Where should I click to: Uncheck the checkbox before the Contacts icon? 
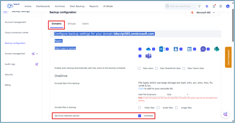click(x=167, y=49)
